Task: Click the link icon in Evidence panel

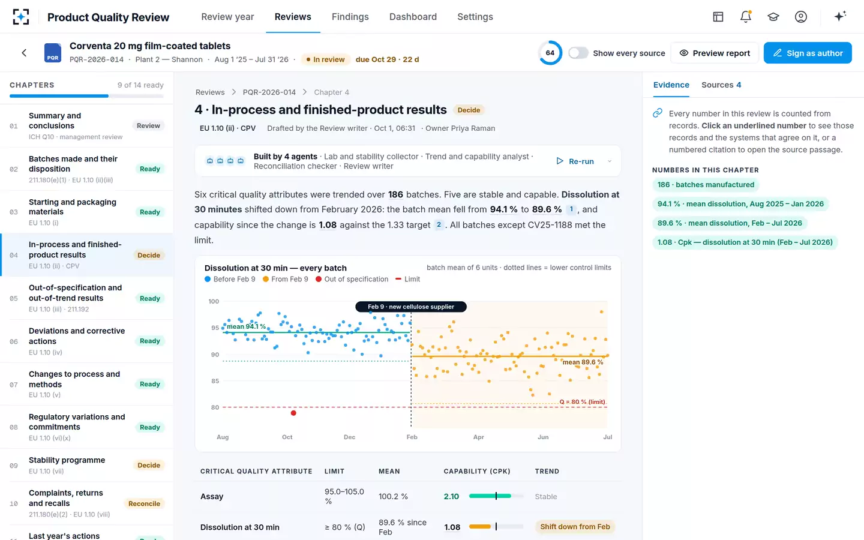Action: [658, 113]
